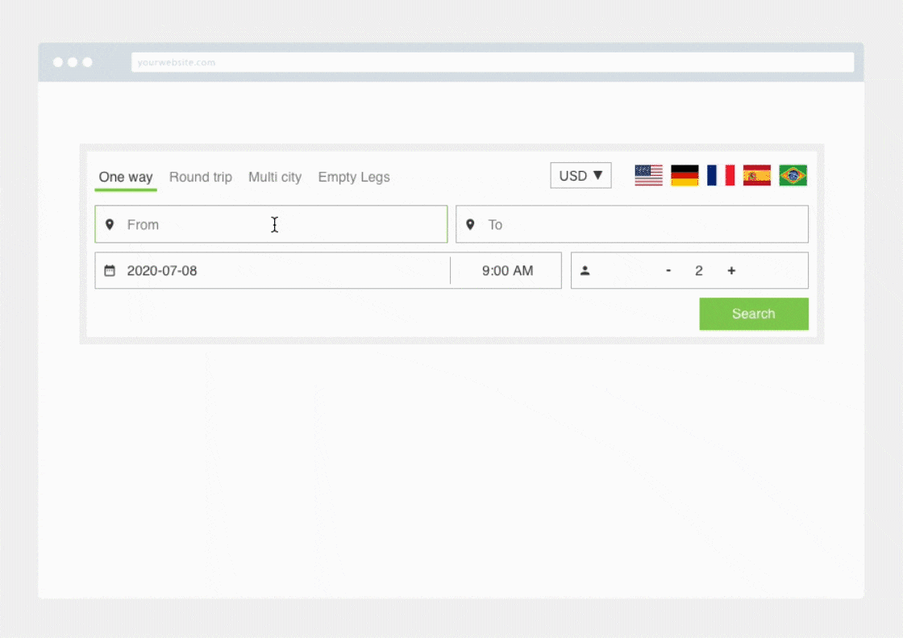Click the location pin in To field

pos(471,225)
